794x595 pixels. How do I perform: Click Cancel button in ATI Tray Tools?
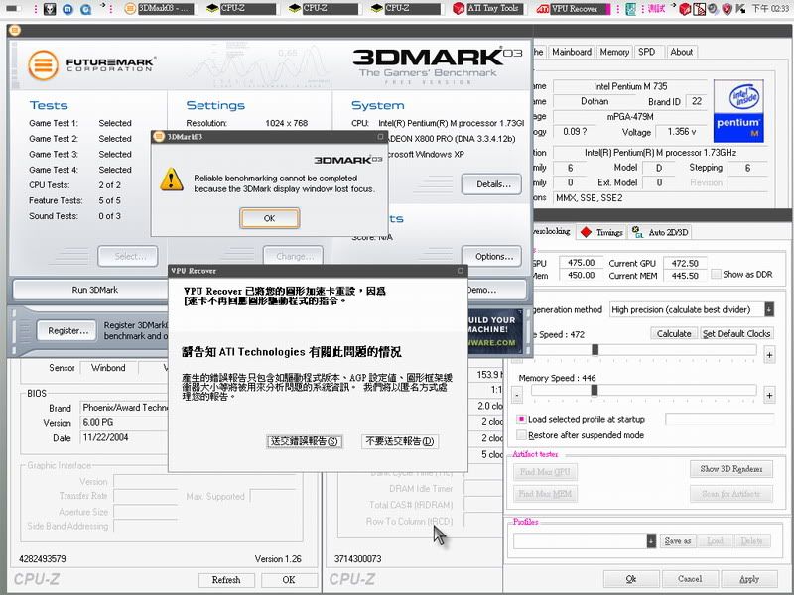pos(690,579)
